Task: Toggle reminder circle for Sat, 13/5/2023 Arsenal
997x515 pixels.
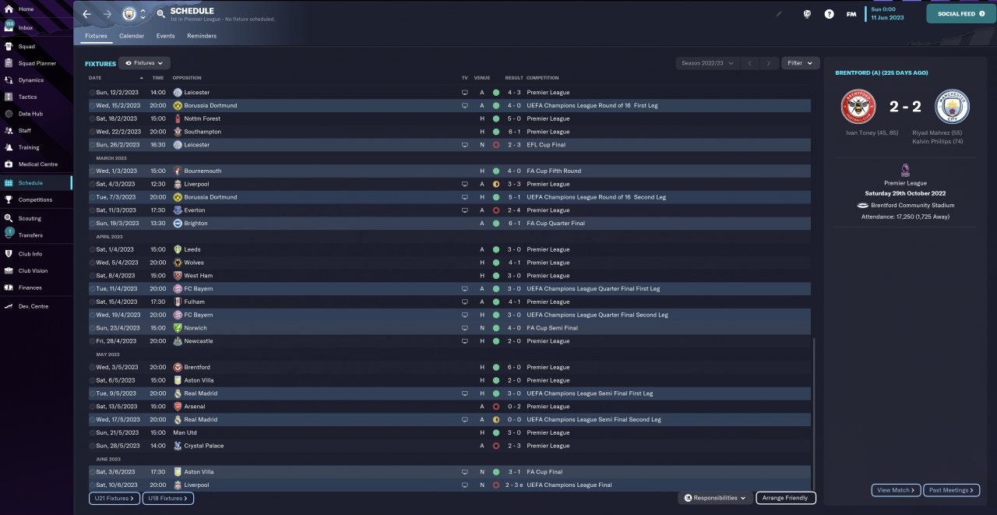Action: coord(92,407)
